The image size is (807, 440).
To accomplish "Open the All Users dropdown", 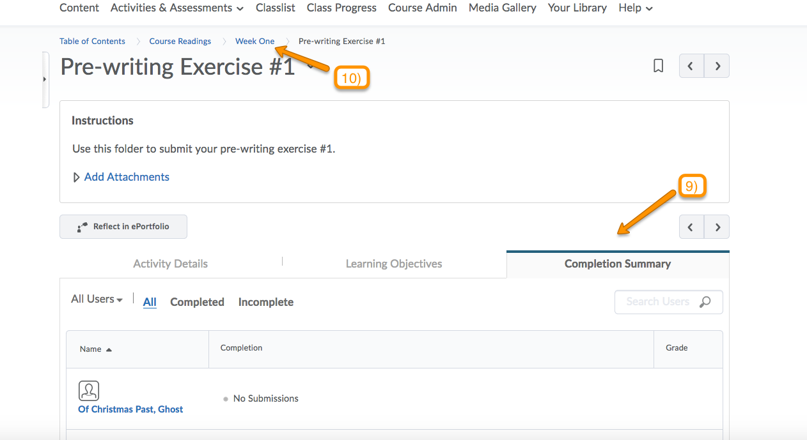I will pos(97,298).
